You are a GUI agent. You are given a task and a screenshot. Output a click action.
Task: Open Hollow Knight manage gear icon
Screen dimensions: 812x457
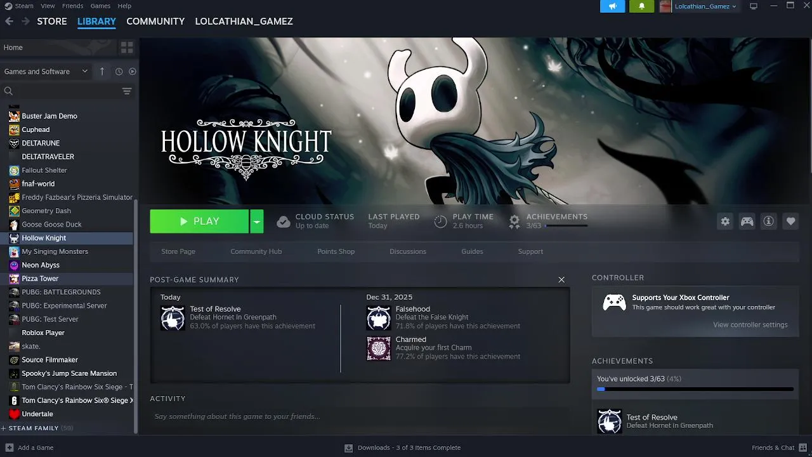(725, 222)
